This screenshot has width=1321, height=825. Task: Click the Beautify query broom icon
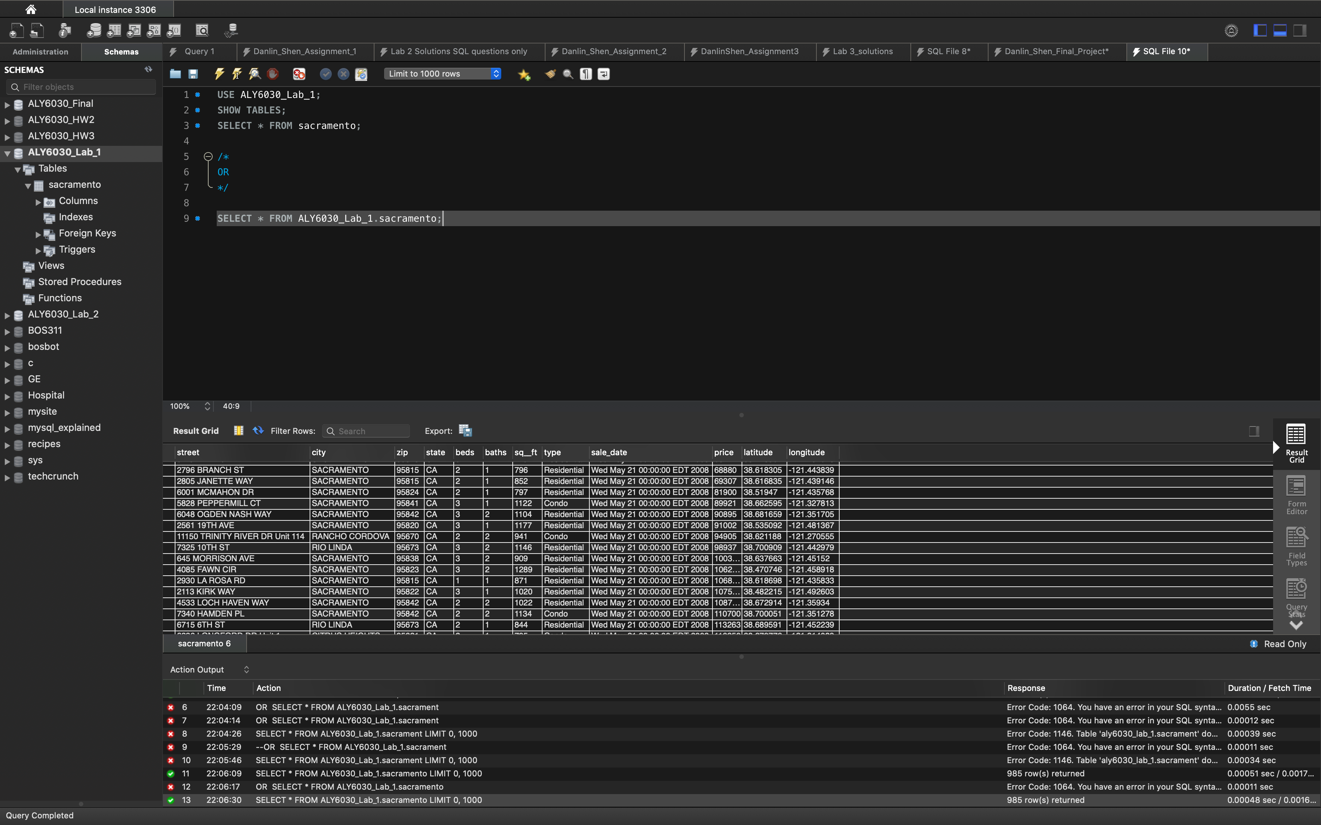(x=550, y=74)
